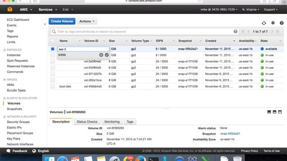Switch to the Description tab
This screenshot has height=161, width=287.
coord(61,122)
